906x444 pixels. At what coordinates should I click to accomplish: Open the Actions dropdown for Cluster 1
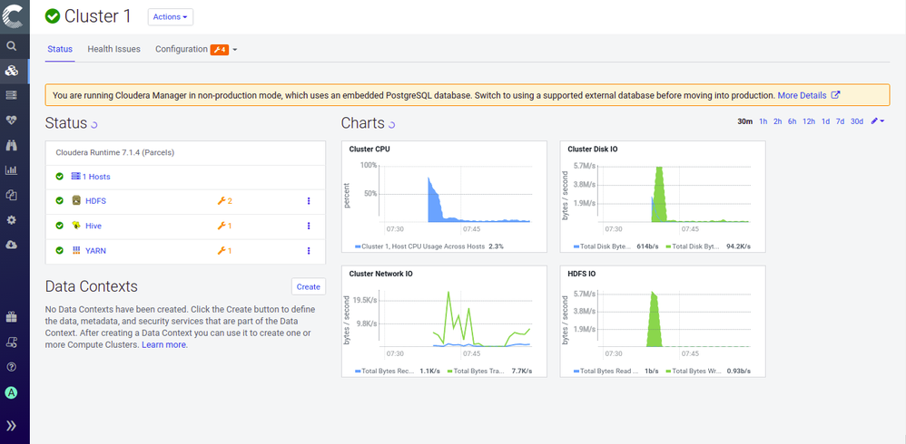click(x=170, y=17)
